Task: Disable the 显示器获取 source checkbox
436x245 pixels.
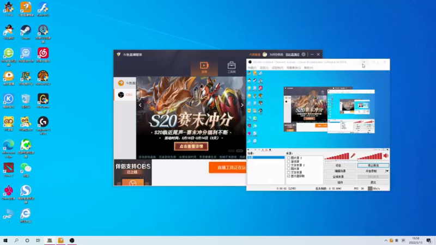Action: click(289, 176)
